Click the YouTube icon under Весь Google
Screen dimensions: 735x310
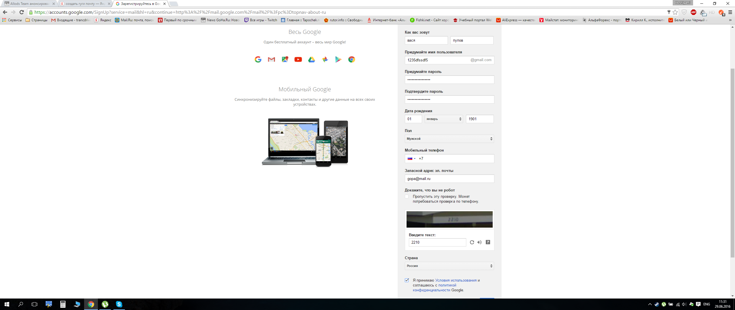pos(298,59)
